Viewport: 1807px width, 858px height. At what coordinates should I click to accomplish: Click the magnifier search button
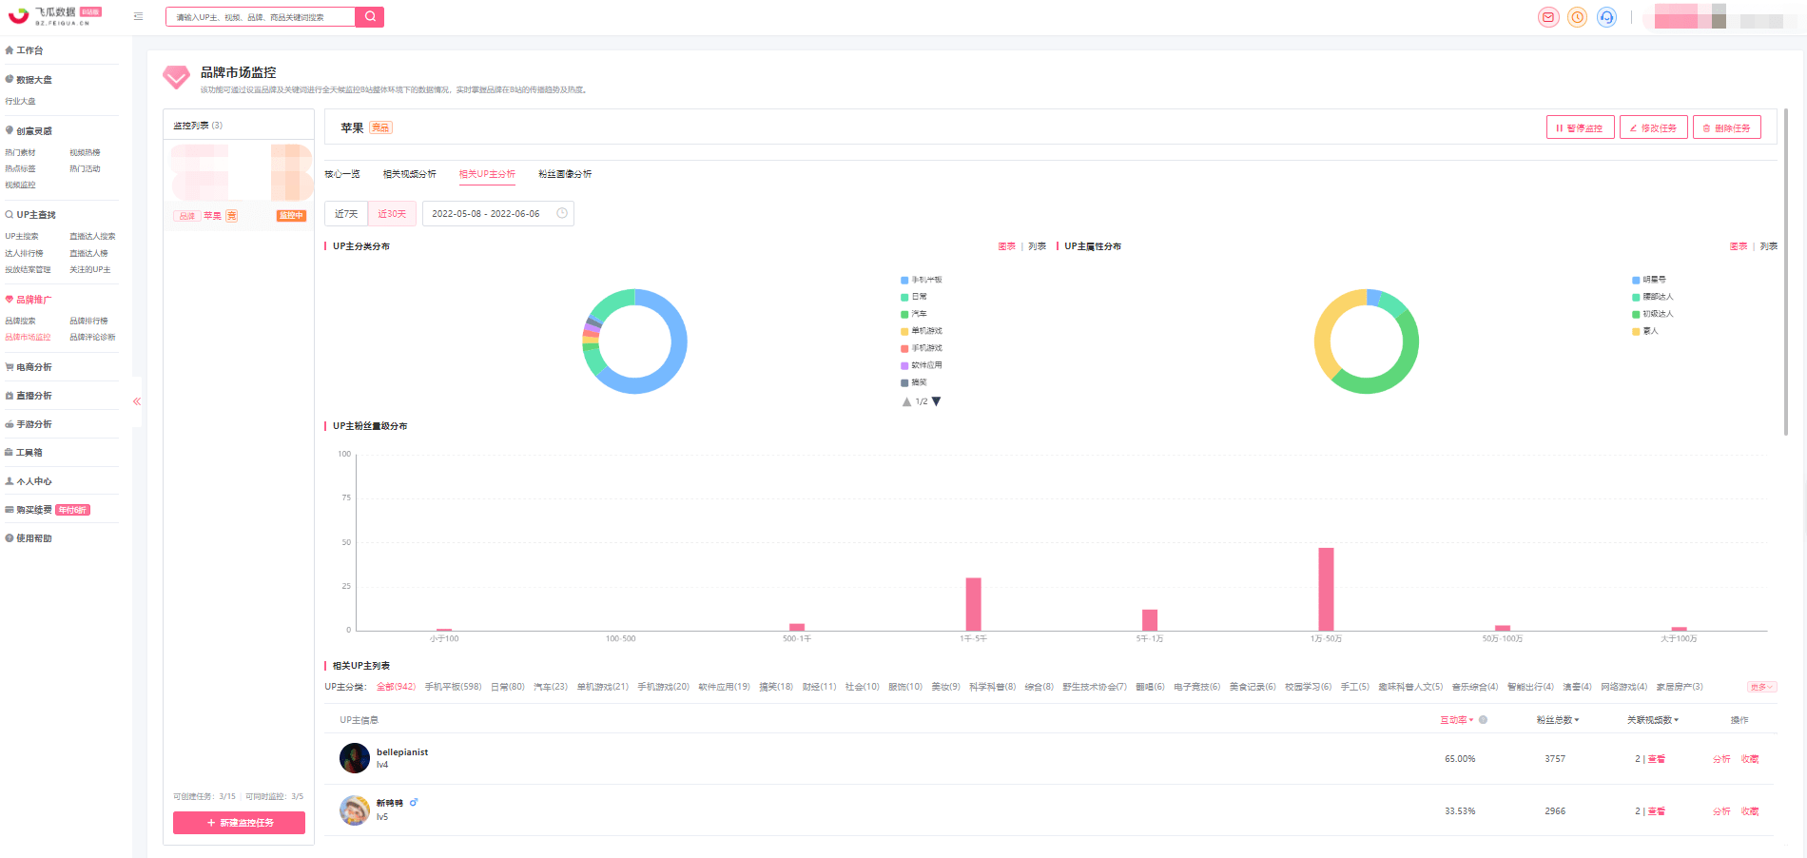click(370, 16)
